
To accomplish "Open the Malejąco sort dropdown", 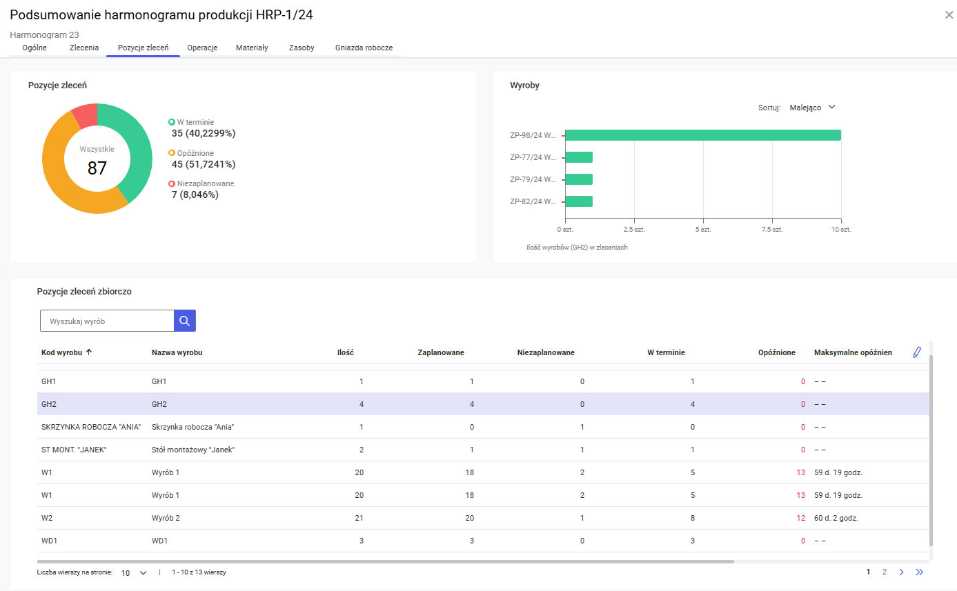I will [x=812, y=108].
